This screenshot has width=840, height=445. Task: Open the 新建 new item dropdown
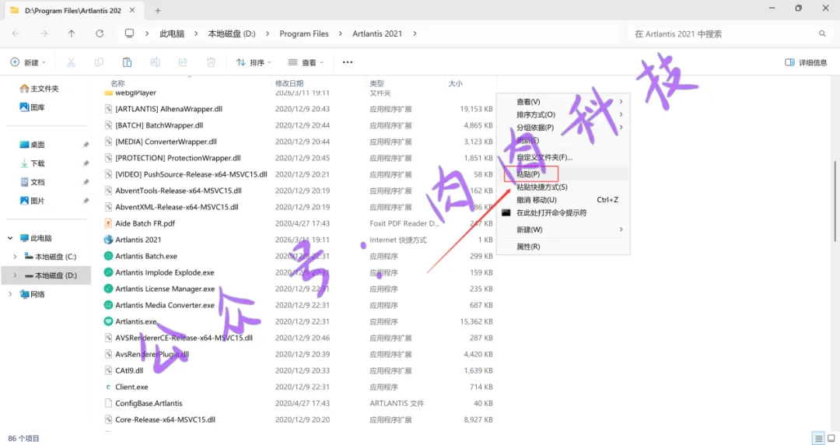(x=28, y=62)
